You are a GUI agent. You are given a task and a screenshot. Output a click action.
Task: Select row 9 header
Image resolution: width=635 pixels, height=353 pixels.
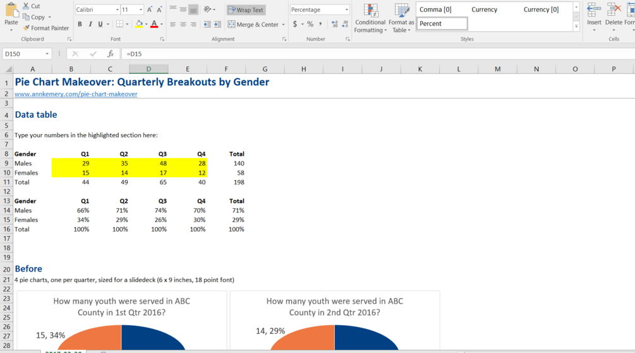click(x=6, y=163)
